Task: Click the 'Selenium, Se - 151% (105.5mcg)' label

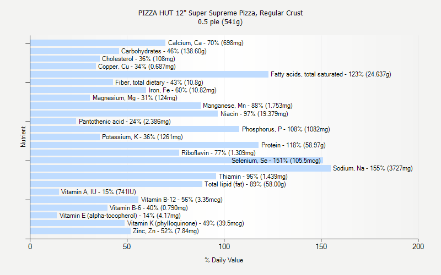Action: tap(276, 161)
